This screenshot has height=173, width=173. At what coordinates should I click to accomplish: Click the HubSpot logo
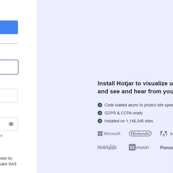107,147
